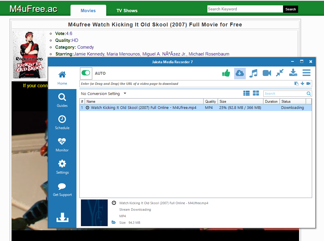
Task: Open the Jamie Kennedy actor link
Action: coord(89,54)
